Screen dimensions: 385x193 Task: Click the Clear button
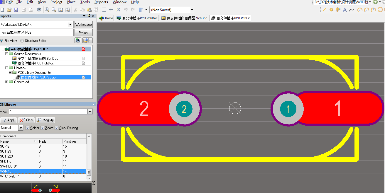point(26,120)
